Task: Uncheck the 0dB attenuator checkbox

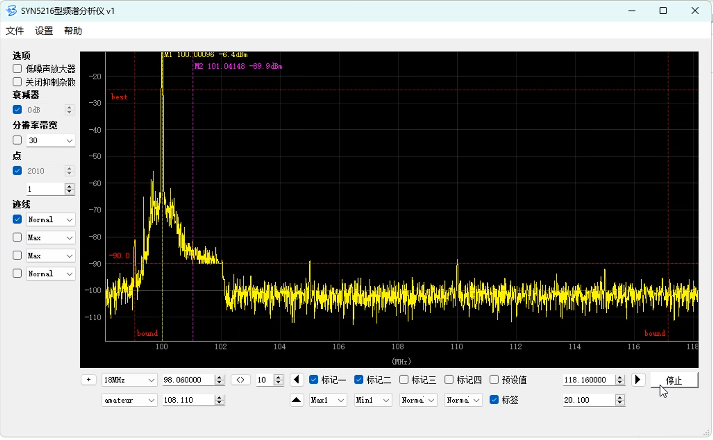Action: coord(17,109)
